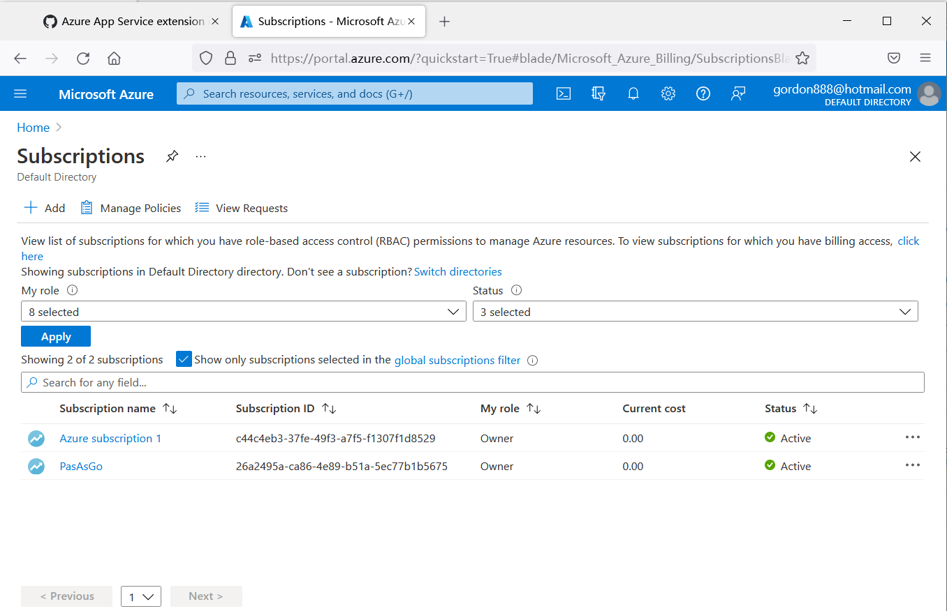Open the Status filter dropdown

(695, 311)
